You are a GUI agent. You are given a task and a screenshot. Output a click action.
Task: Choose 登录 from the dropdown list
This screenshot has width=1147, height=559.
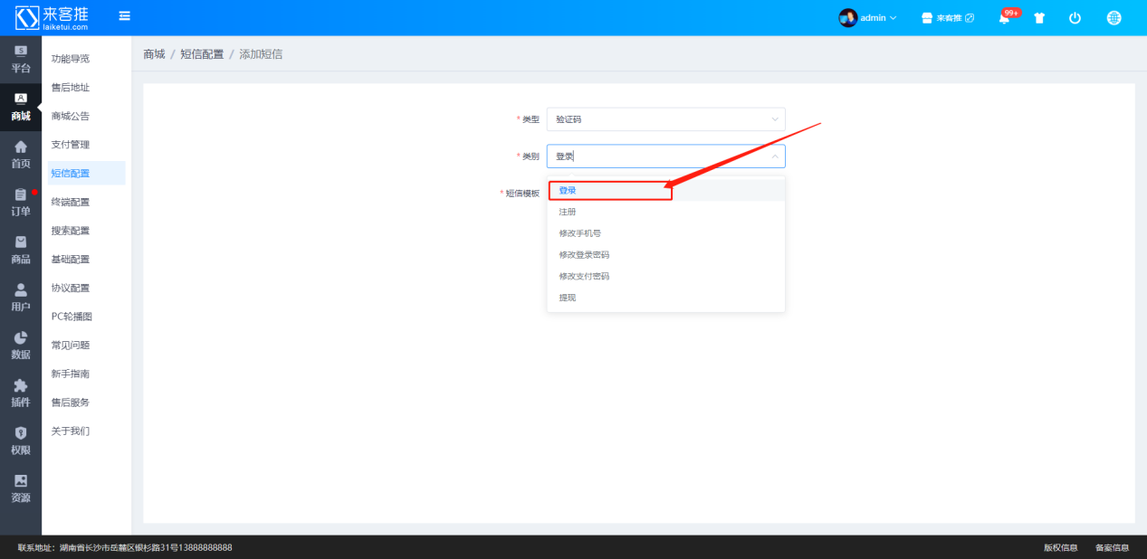(x=665, y=191)
